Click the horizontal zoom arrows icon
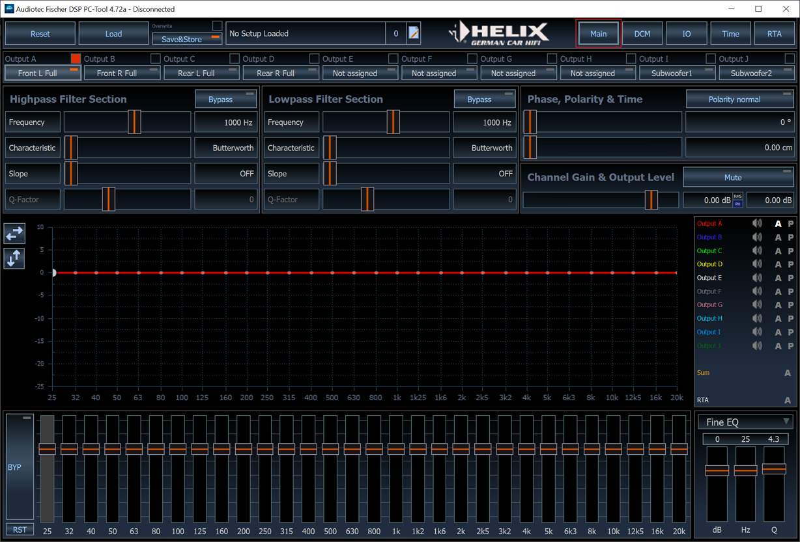 (x=14, y=233)
